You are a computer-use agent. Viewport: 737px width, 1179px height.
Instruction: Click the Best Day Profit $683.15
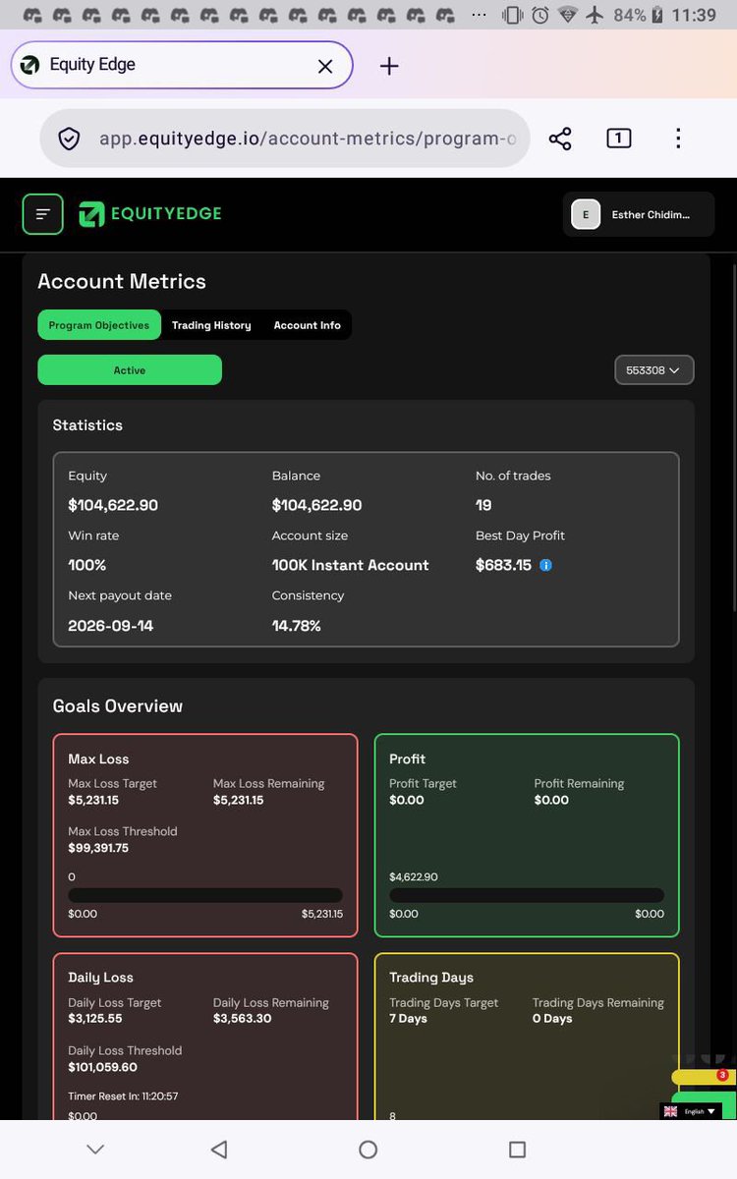tap(503, 565)
